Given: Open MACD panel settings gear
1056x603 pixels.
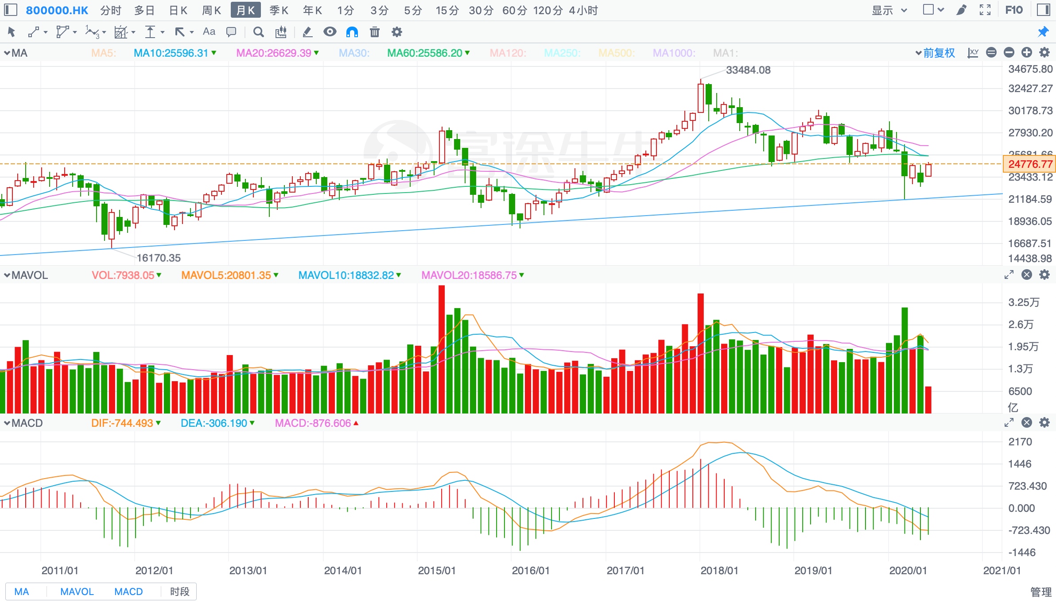Looking at the screenshot, I should (1044, 423).
